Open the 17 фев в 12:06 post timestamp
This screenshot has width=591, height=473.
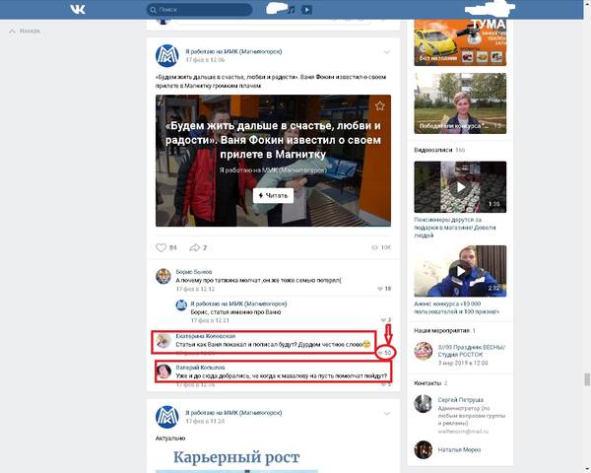205,60
